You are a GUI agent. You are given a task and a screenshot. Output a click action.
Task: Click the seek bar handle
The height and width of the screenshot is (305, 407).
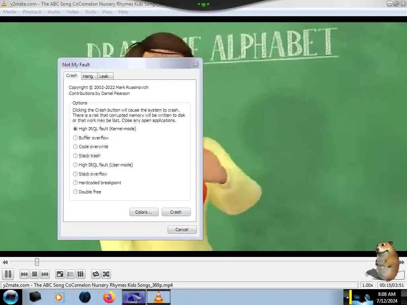coord(37,262)
